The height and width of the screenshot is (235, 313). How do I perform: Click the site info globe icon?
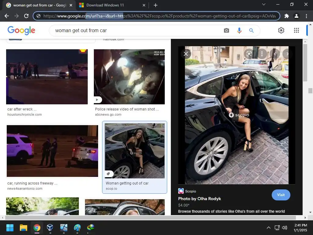pos(39,16)
